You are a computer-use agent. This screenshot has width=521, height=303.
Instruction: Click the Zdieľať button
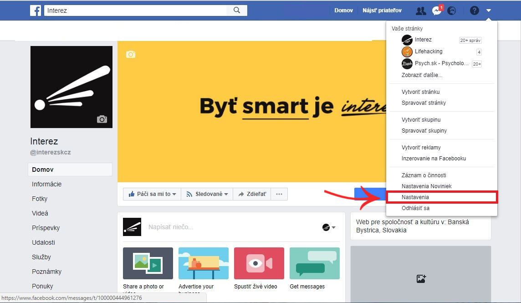pos(252,194)
